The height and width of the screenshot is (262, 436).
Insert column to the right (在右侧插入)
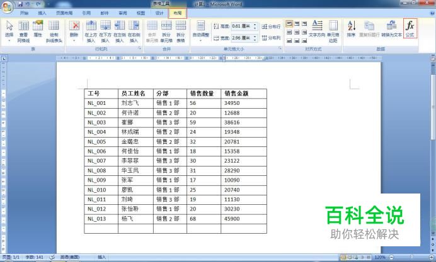coord(134,31)
